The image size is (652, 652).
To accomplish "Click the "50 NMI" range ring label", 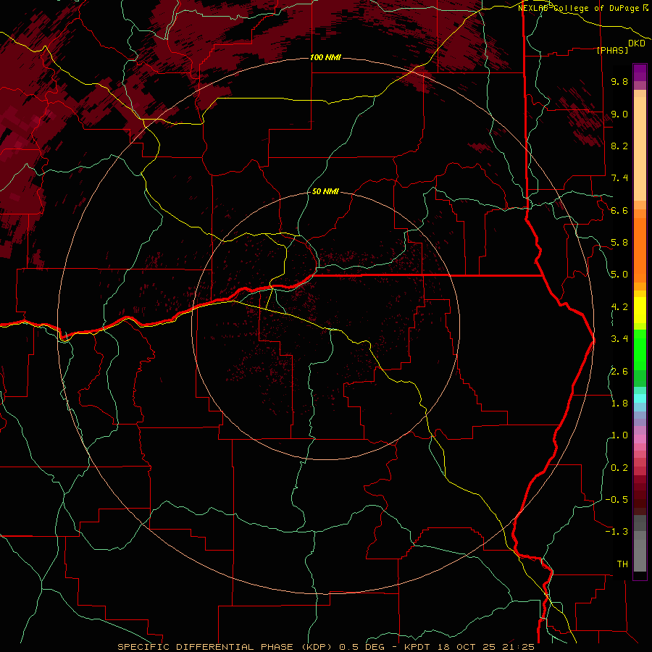I will click(x=325, y=191).
